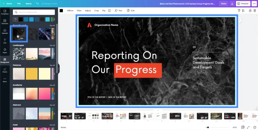Toggle the page thumbnails strip handle
Viewport: 258px width, 130px height.
pyautogui.click(x=158, y=110)
